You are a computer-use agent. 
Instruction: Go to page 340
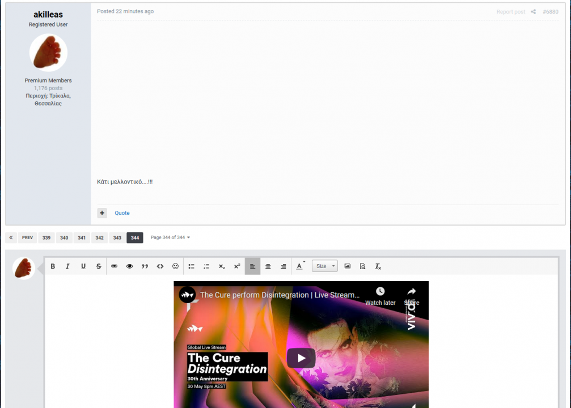(x=64, y=237)
